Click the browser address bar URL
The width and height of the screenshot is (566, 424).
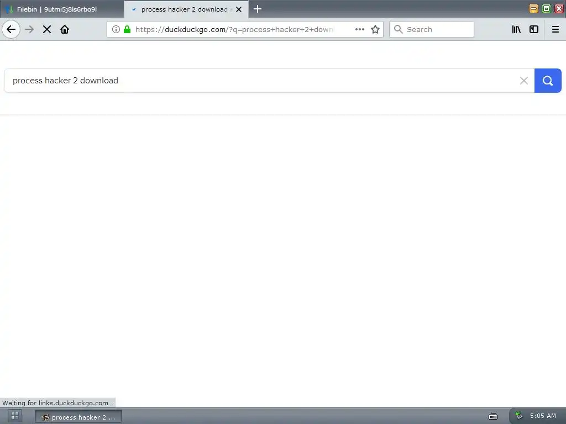[x=234, y=29]
